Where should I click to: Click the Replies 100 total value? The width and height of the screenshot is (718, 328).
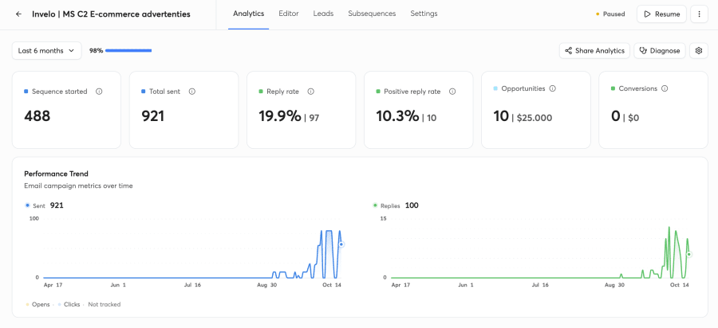point(412,205)
